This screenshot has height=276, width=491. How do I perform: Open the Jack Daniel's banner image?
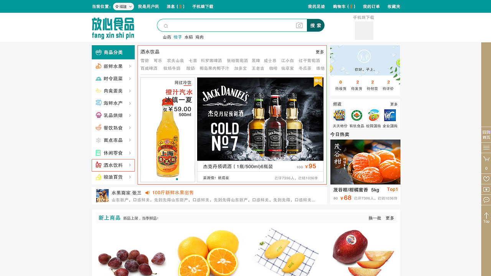(x=260, y=119)
